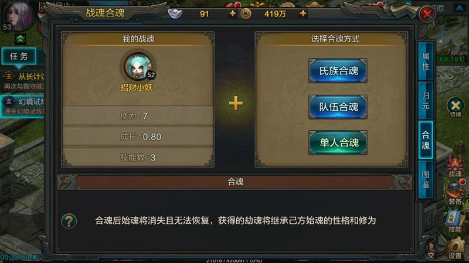Add coins with plus beside 419万
Viewport: 469px width, 263px height.
tap(303, 13)
